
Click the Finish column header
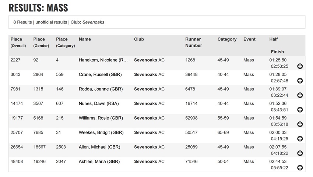[277, 52]
